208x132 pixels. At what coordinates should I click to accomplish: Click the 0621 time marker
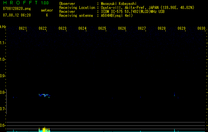click(x=23, y=28)
